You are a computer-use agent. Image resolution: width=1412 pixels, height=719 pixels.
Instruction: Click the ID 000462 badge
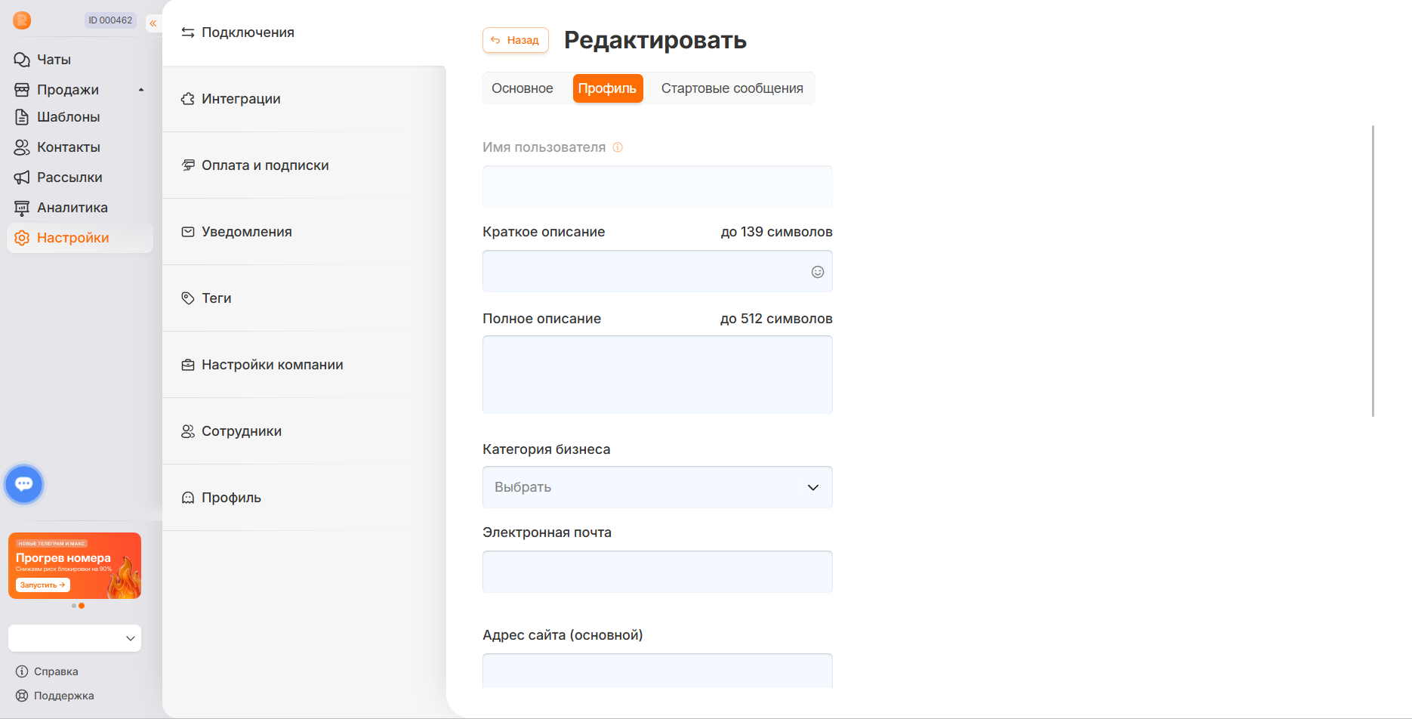pos(110,20)
